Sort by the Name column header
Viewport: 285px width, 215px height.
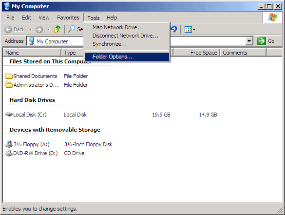(x=32, y=53)
